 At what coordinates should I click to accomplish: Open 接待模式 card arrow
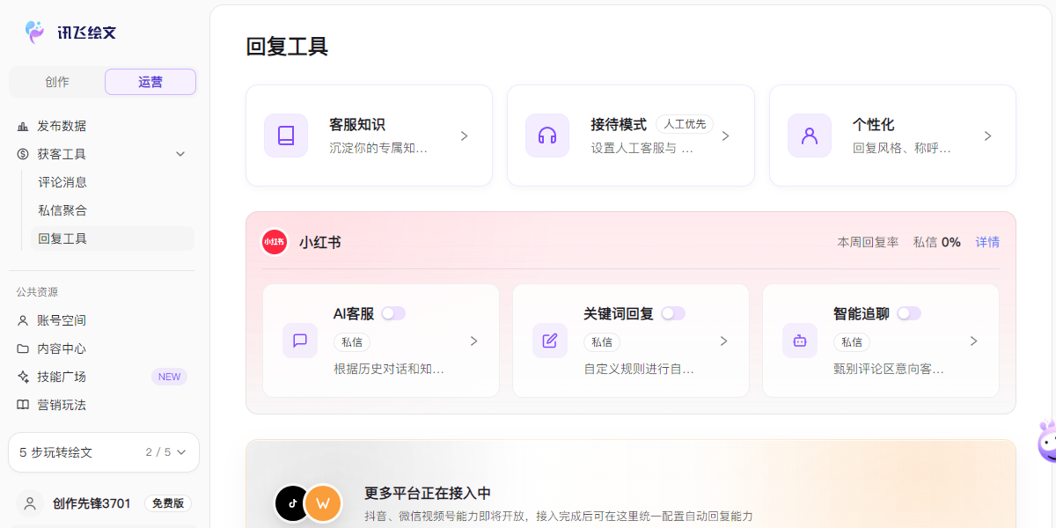tap(726, 136)
